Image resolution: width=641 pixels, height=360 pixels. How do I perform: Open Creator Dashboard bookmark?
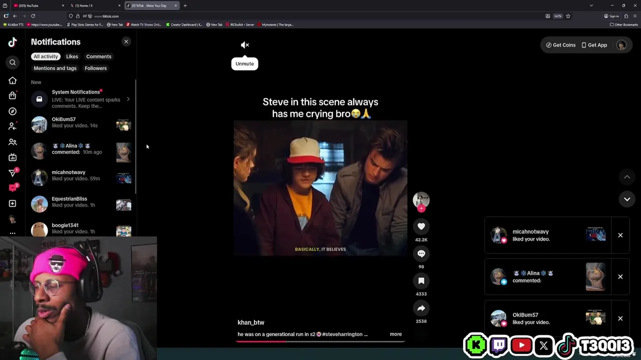(184, 24)
